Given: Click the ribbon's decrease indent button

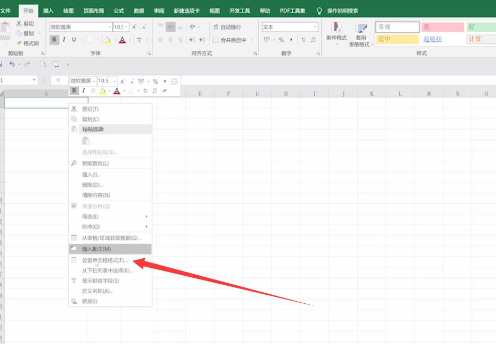Looking at the screenshot, I should pyautogui.click(x=192, y=40).
